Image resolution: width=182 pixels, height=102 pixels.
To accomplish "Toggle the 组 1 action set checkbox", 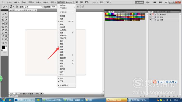I will click(x=150, y=17).
